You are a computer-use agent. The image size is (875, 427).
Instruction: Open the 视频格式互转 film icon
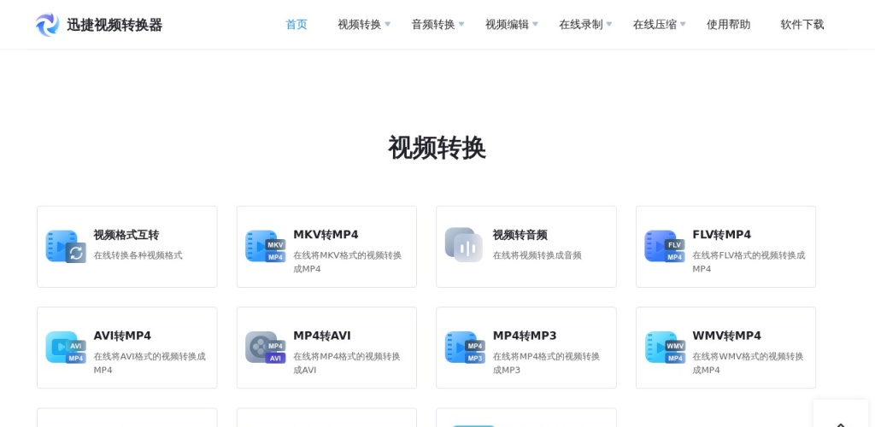[66, 246]
